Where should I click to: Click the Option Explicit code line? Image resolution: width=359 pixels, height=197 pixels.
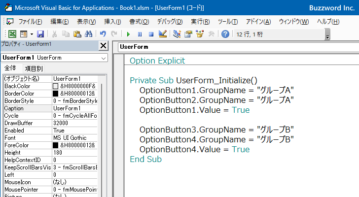pos(157,61)
